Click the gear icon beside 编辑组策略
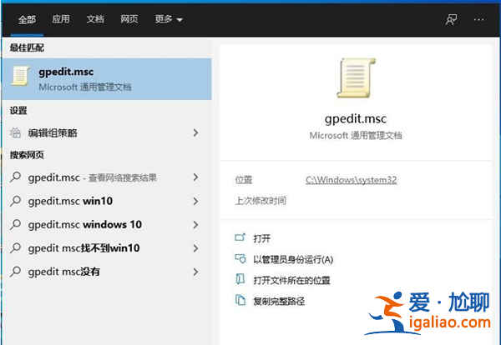 click(15, 132)
